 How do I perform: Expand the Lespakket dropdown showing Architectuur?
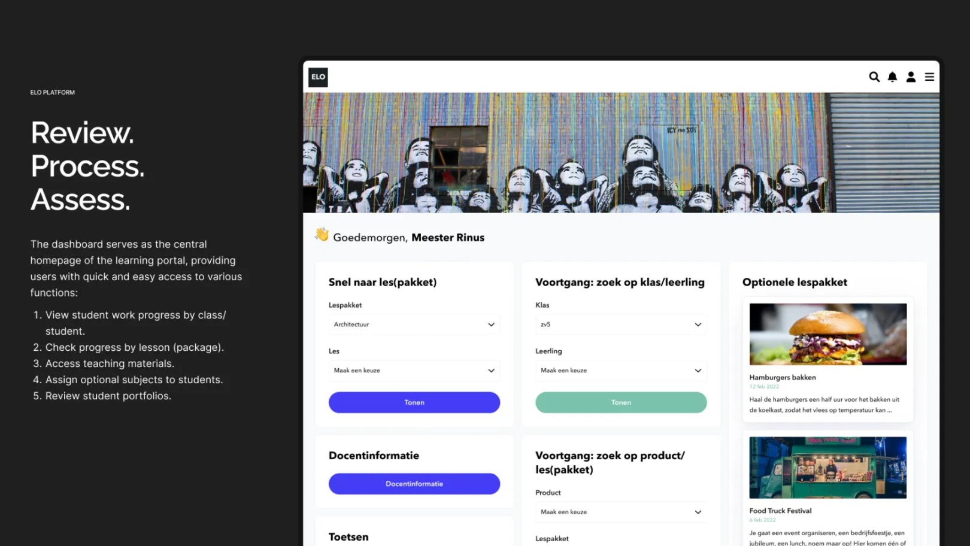click(x=414, y=324)
